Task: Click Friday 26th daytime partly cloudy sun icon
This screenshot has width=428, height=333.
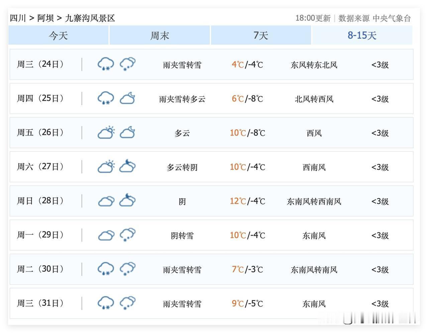Action: pos(106,132)
